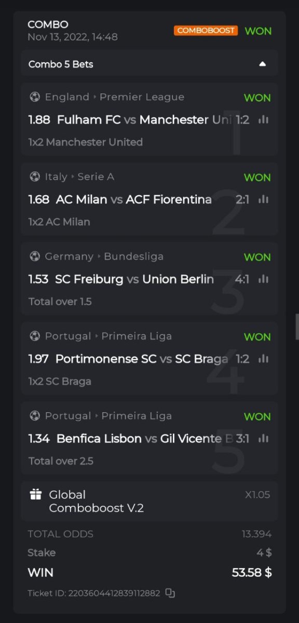Viewport: 299px width, 623px height.
Task: Click the page scrollbar handle on right edge
Action: pos(297,327)
